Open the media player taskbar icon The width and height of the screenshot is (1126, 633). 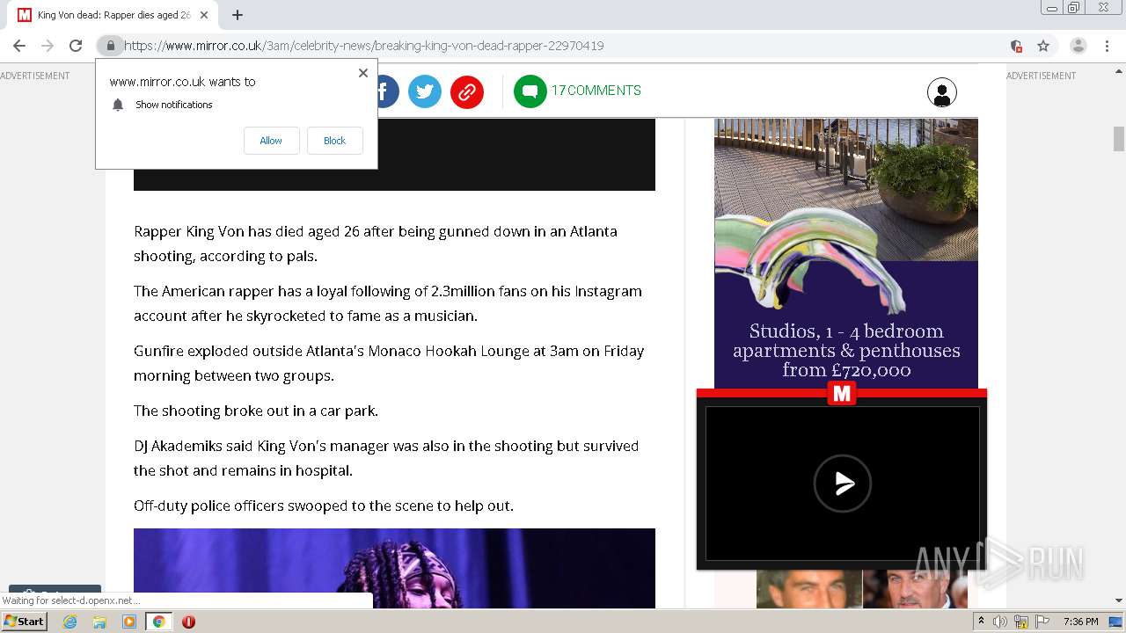[x=129, y=622]
